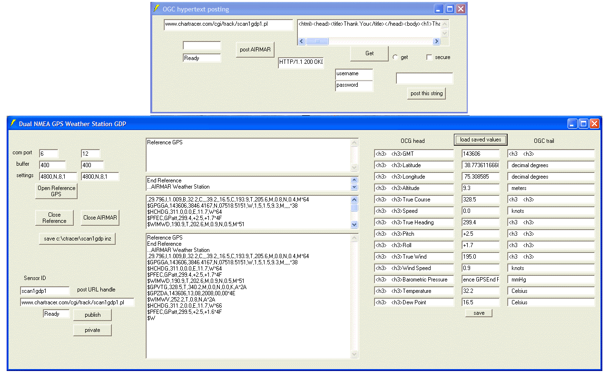Click the Close Reference button
This screenshot has width=609, height=381.
[x=54, y=218]
